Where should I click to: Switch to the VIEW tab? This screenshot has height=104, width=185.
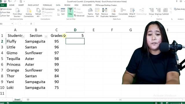click(x=76, y=5)
